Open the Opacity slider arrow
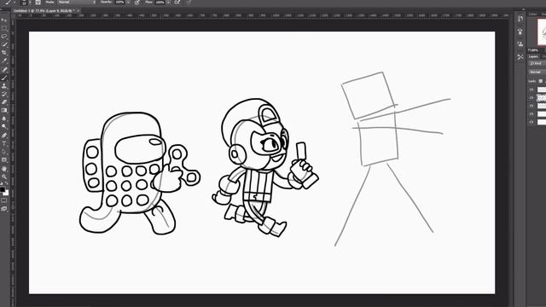This screenshot has height=307, width=546. click(128, 3)
